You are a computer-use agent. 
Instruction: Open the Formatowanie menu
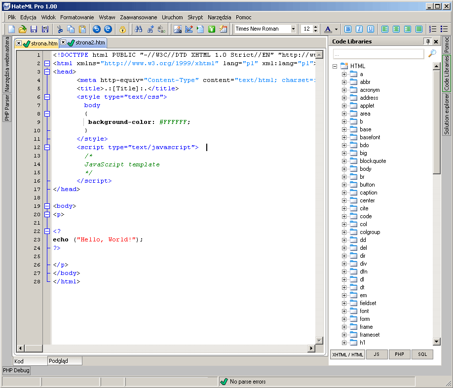(78, 17)
